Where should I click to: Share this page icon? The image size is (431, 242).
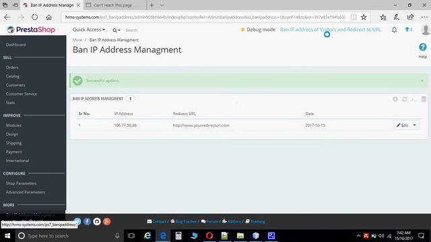click(410, 17)
